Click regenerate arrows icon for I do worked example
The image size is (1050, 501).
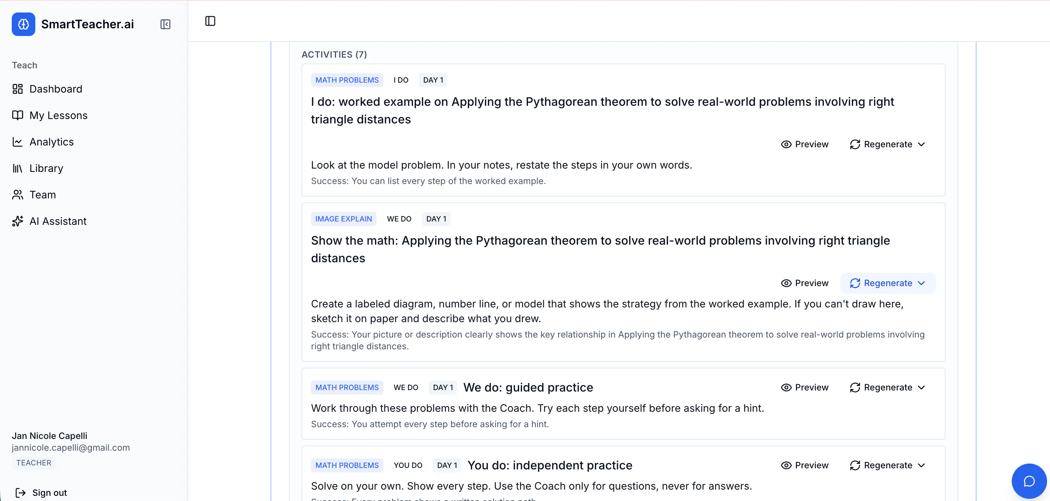click(855, 144)
